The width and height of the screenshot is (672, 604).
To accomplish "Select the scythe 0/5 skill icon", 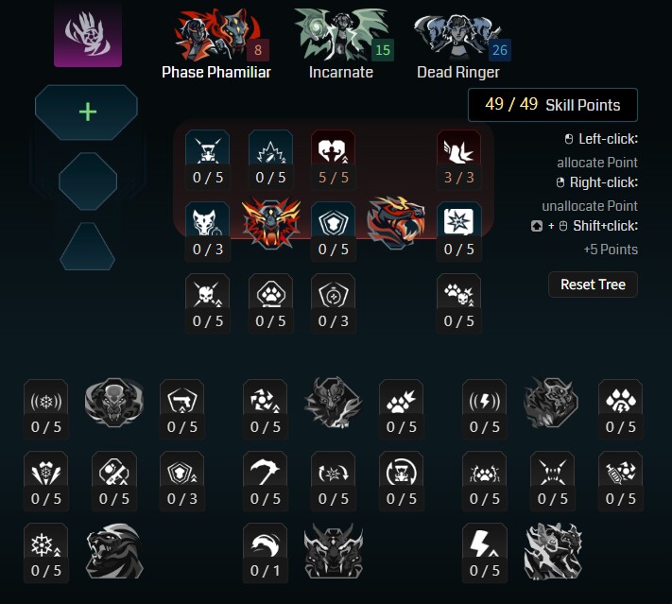I will tap(266, 480).
